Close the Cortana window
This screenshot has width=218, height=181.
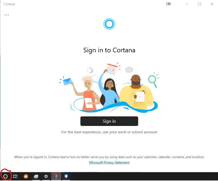click(x=212, y=4)
